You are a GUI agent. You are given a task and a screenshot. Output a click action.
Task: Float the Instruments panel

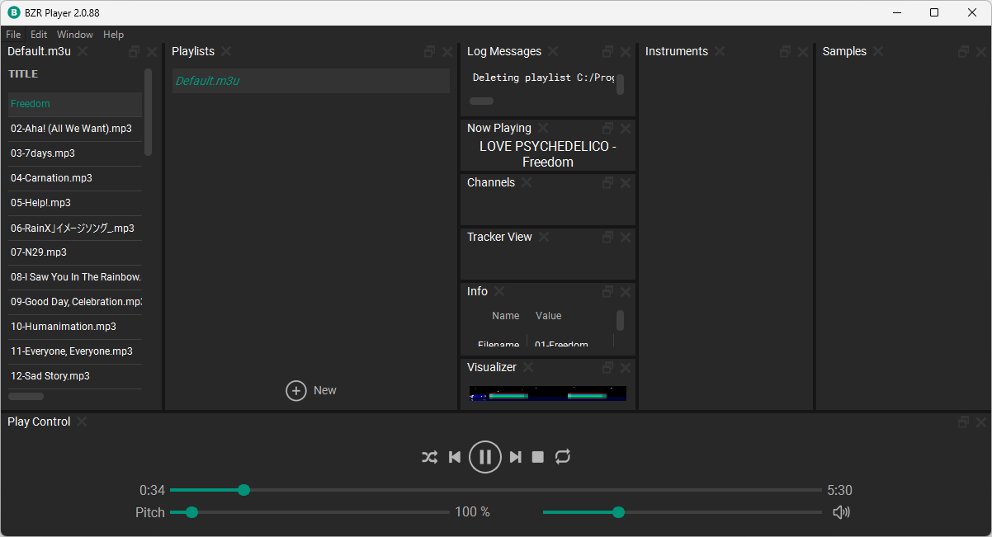(x=785, y=52)
